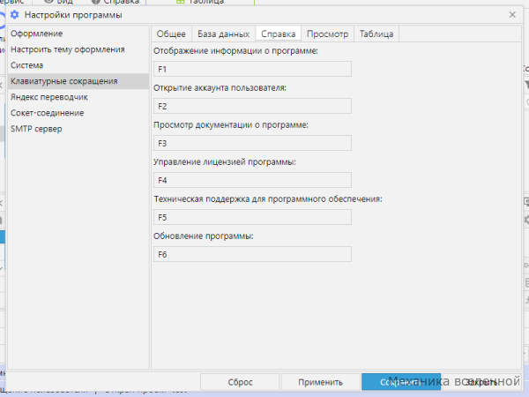Click the F4 license shortcut field
Image resolution: width=529 pixels, height=397 pixels.
click(252, 180)
